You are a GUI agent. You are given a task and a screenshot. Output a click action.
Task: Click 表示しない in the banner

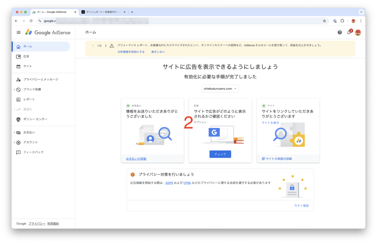point(158,52)
